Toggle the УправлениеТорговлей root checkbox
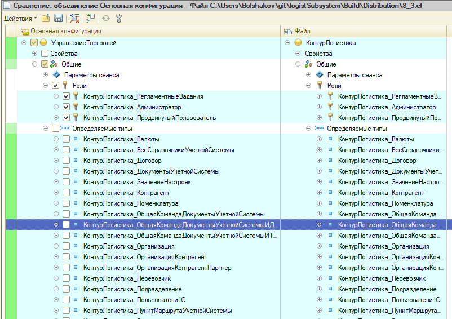Viewport: 452px width, 319px height. tap(34, 43)
